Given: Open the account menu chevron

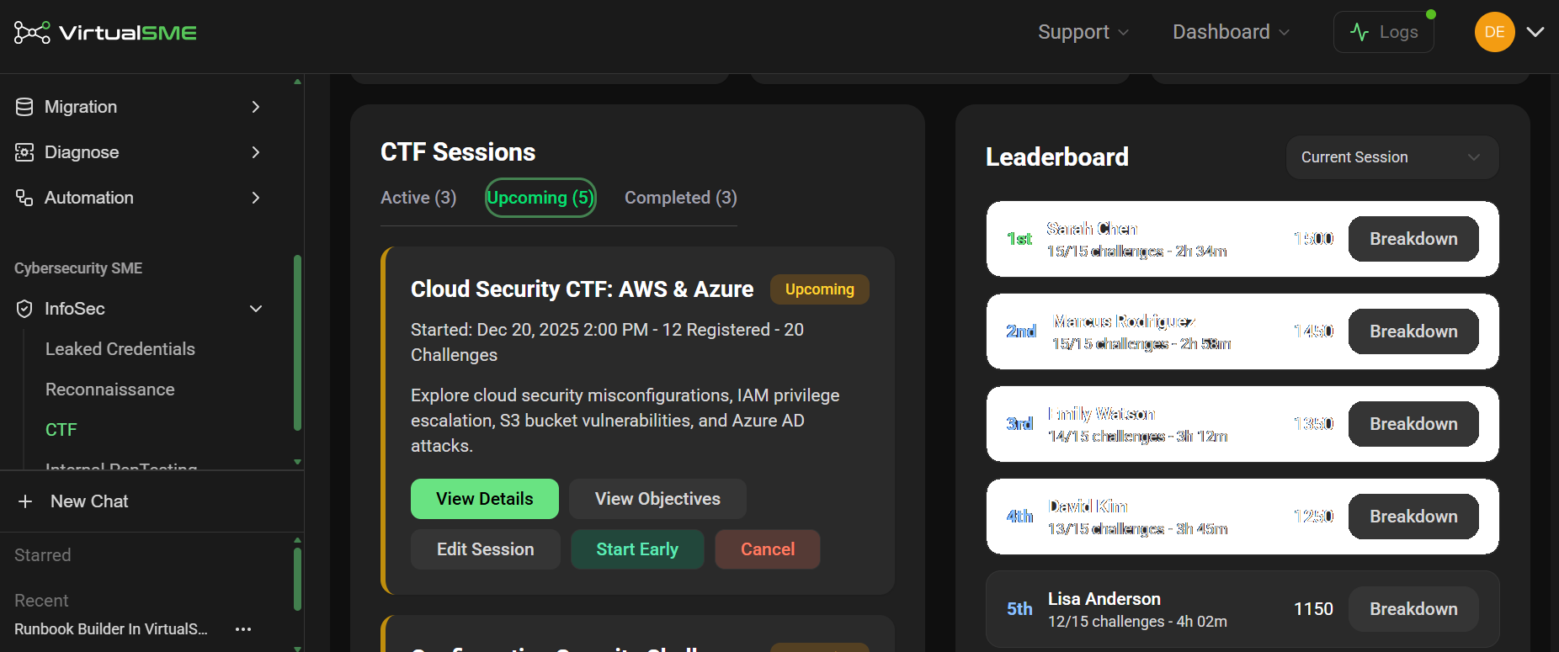Looking at the screenshot, I should (x=1535, y=32).
